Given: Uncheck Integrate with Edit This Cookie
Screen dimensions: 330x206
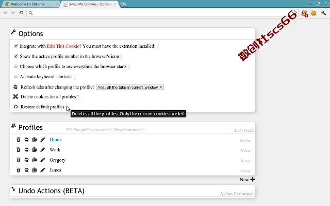Looking at the screenshot, I should point(16,46).
